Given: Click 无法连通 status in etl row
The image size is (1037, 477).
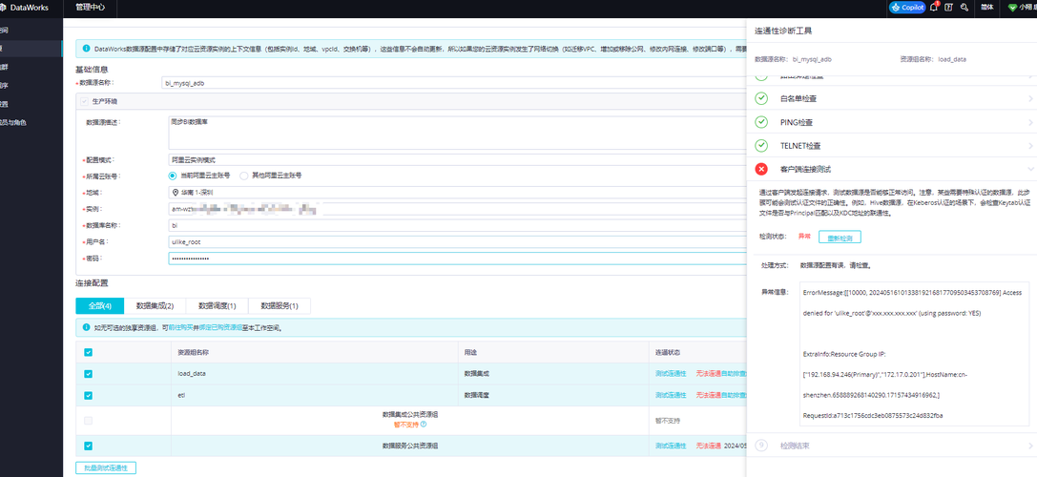Looking at the screenshot, I should 707,395.
